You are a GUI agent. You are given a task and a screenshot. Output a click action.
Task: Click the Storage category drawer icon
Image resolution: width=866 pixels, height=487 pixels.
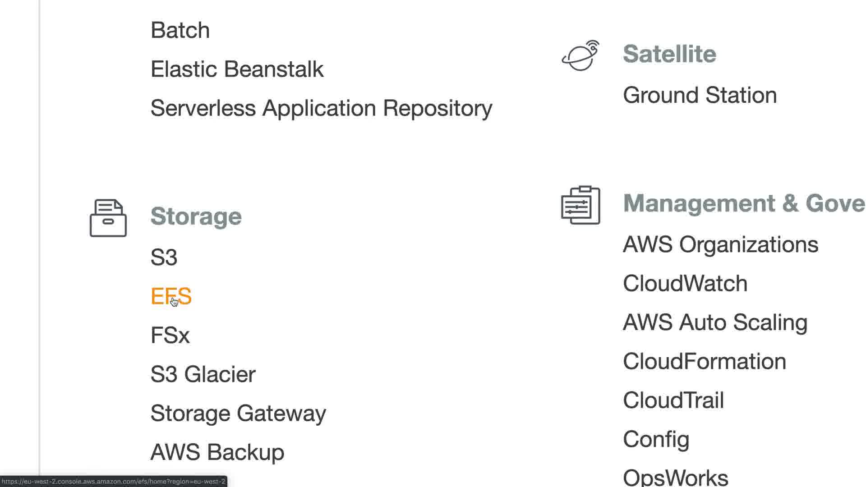pos(108,218)
